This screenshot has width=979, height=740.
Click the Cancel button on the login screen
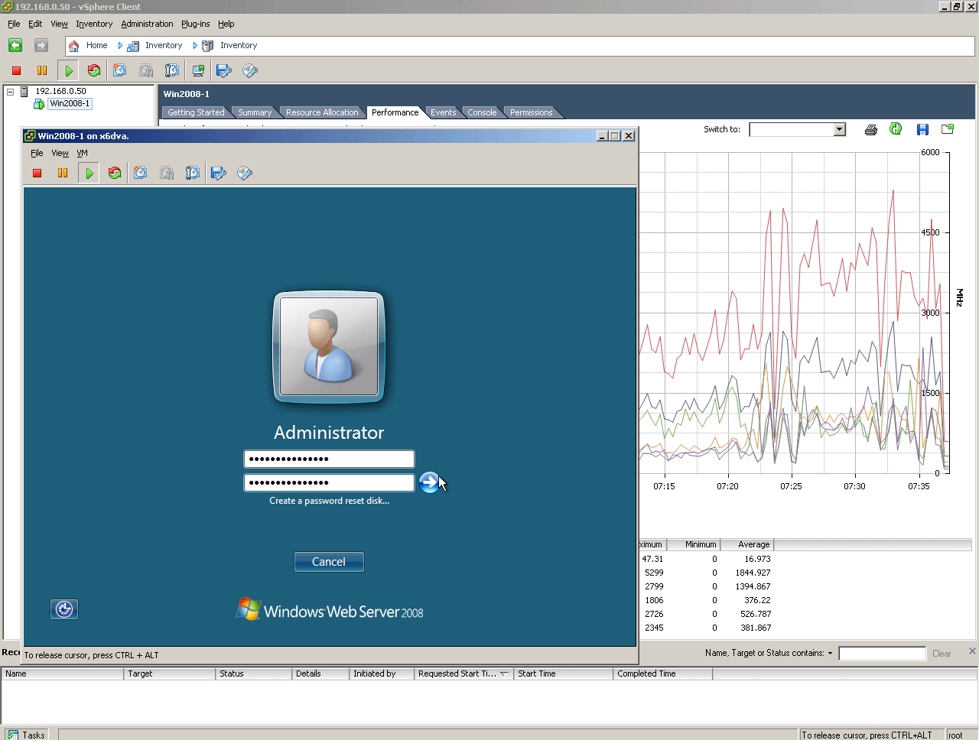tap(329, 562)
